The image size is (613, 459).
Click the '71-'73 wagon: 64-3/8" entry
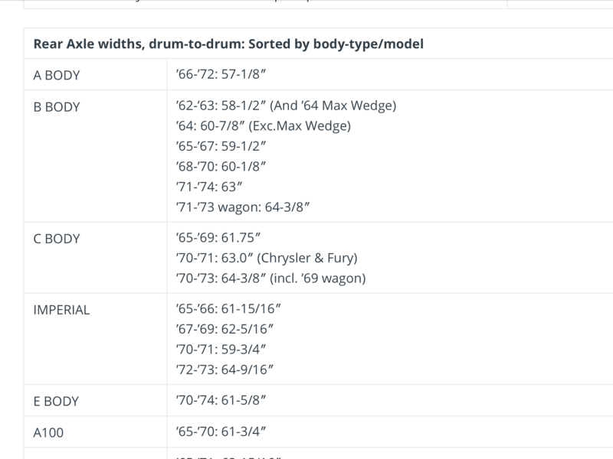pyautogui.click(x=242, y=207)
